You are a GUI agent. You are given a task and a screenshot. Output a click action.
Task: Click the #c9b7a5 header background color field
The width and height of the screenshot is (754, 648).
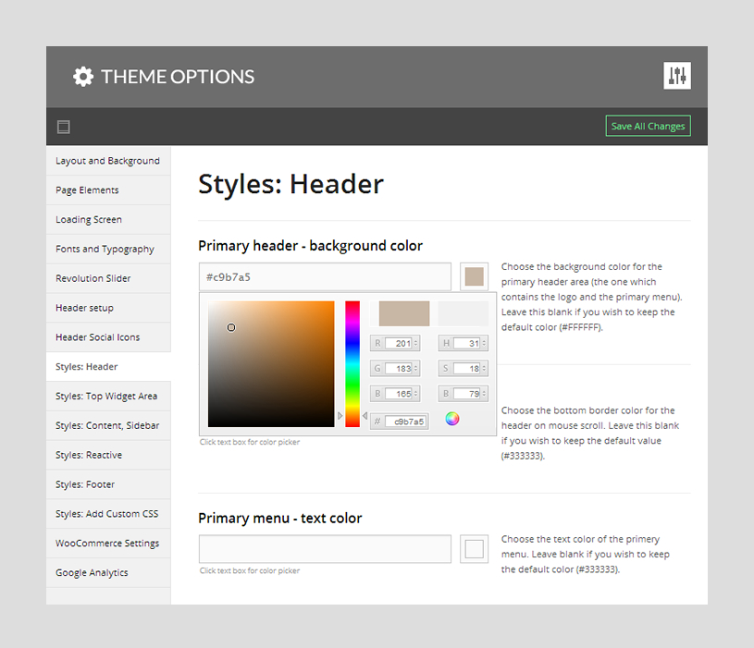(325, 276)
